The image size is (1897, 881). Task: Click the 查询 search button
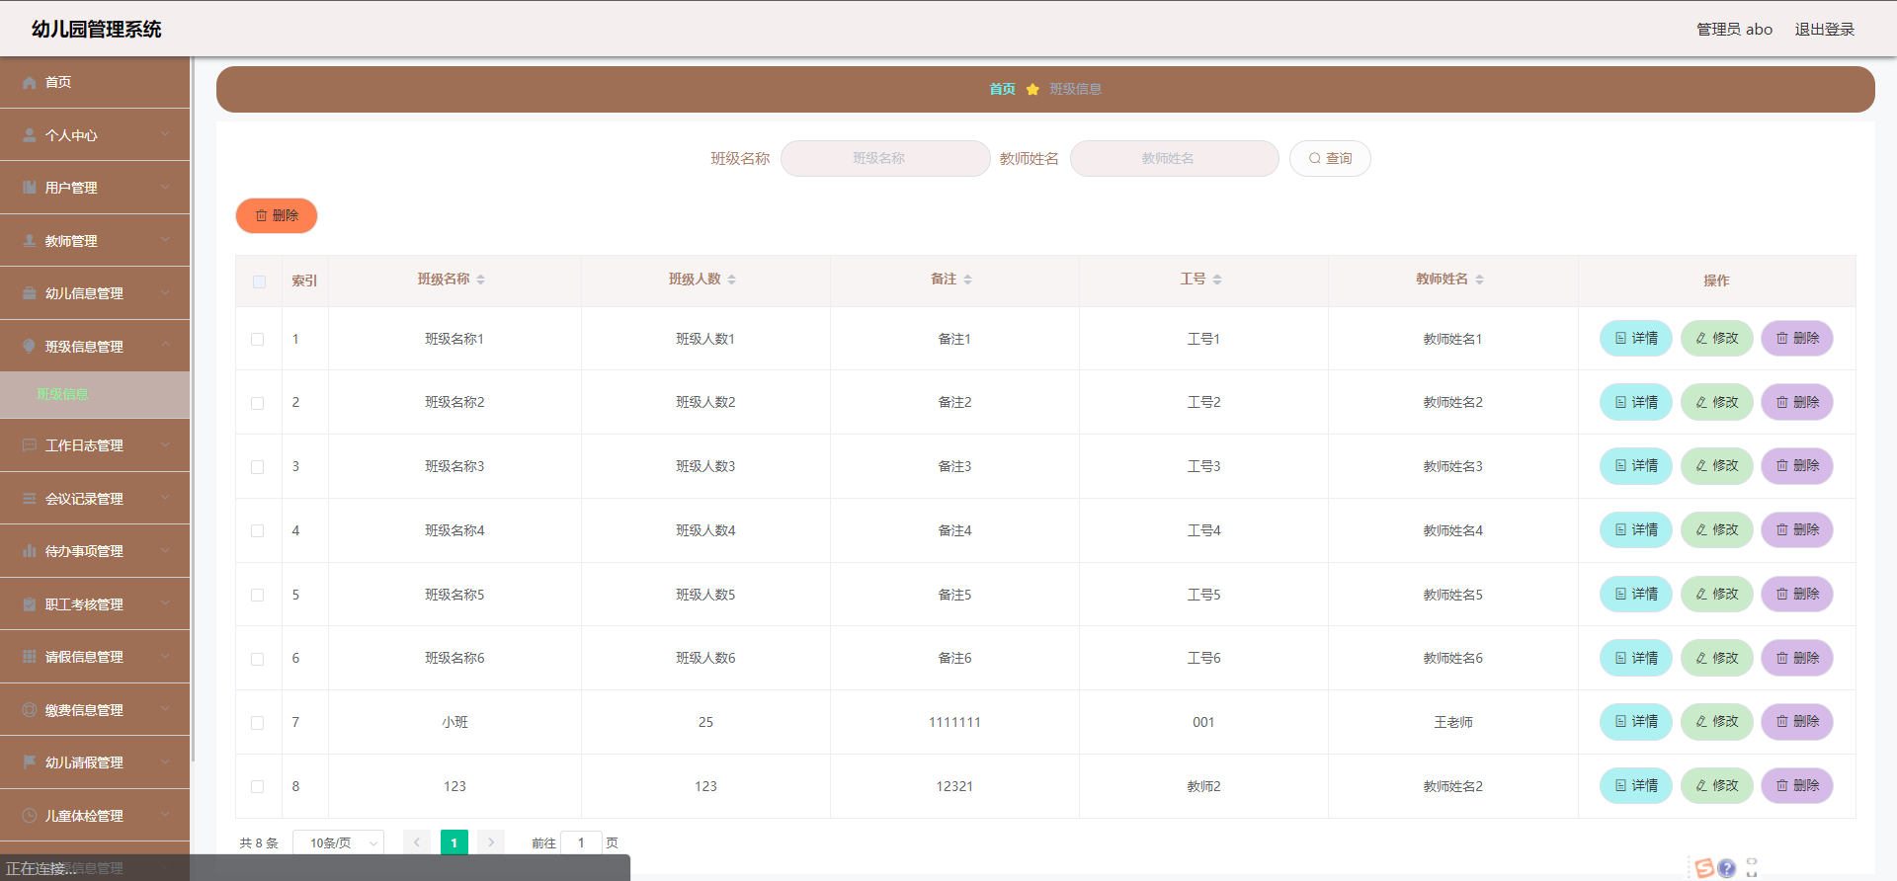click(1330, 159)
